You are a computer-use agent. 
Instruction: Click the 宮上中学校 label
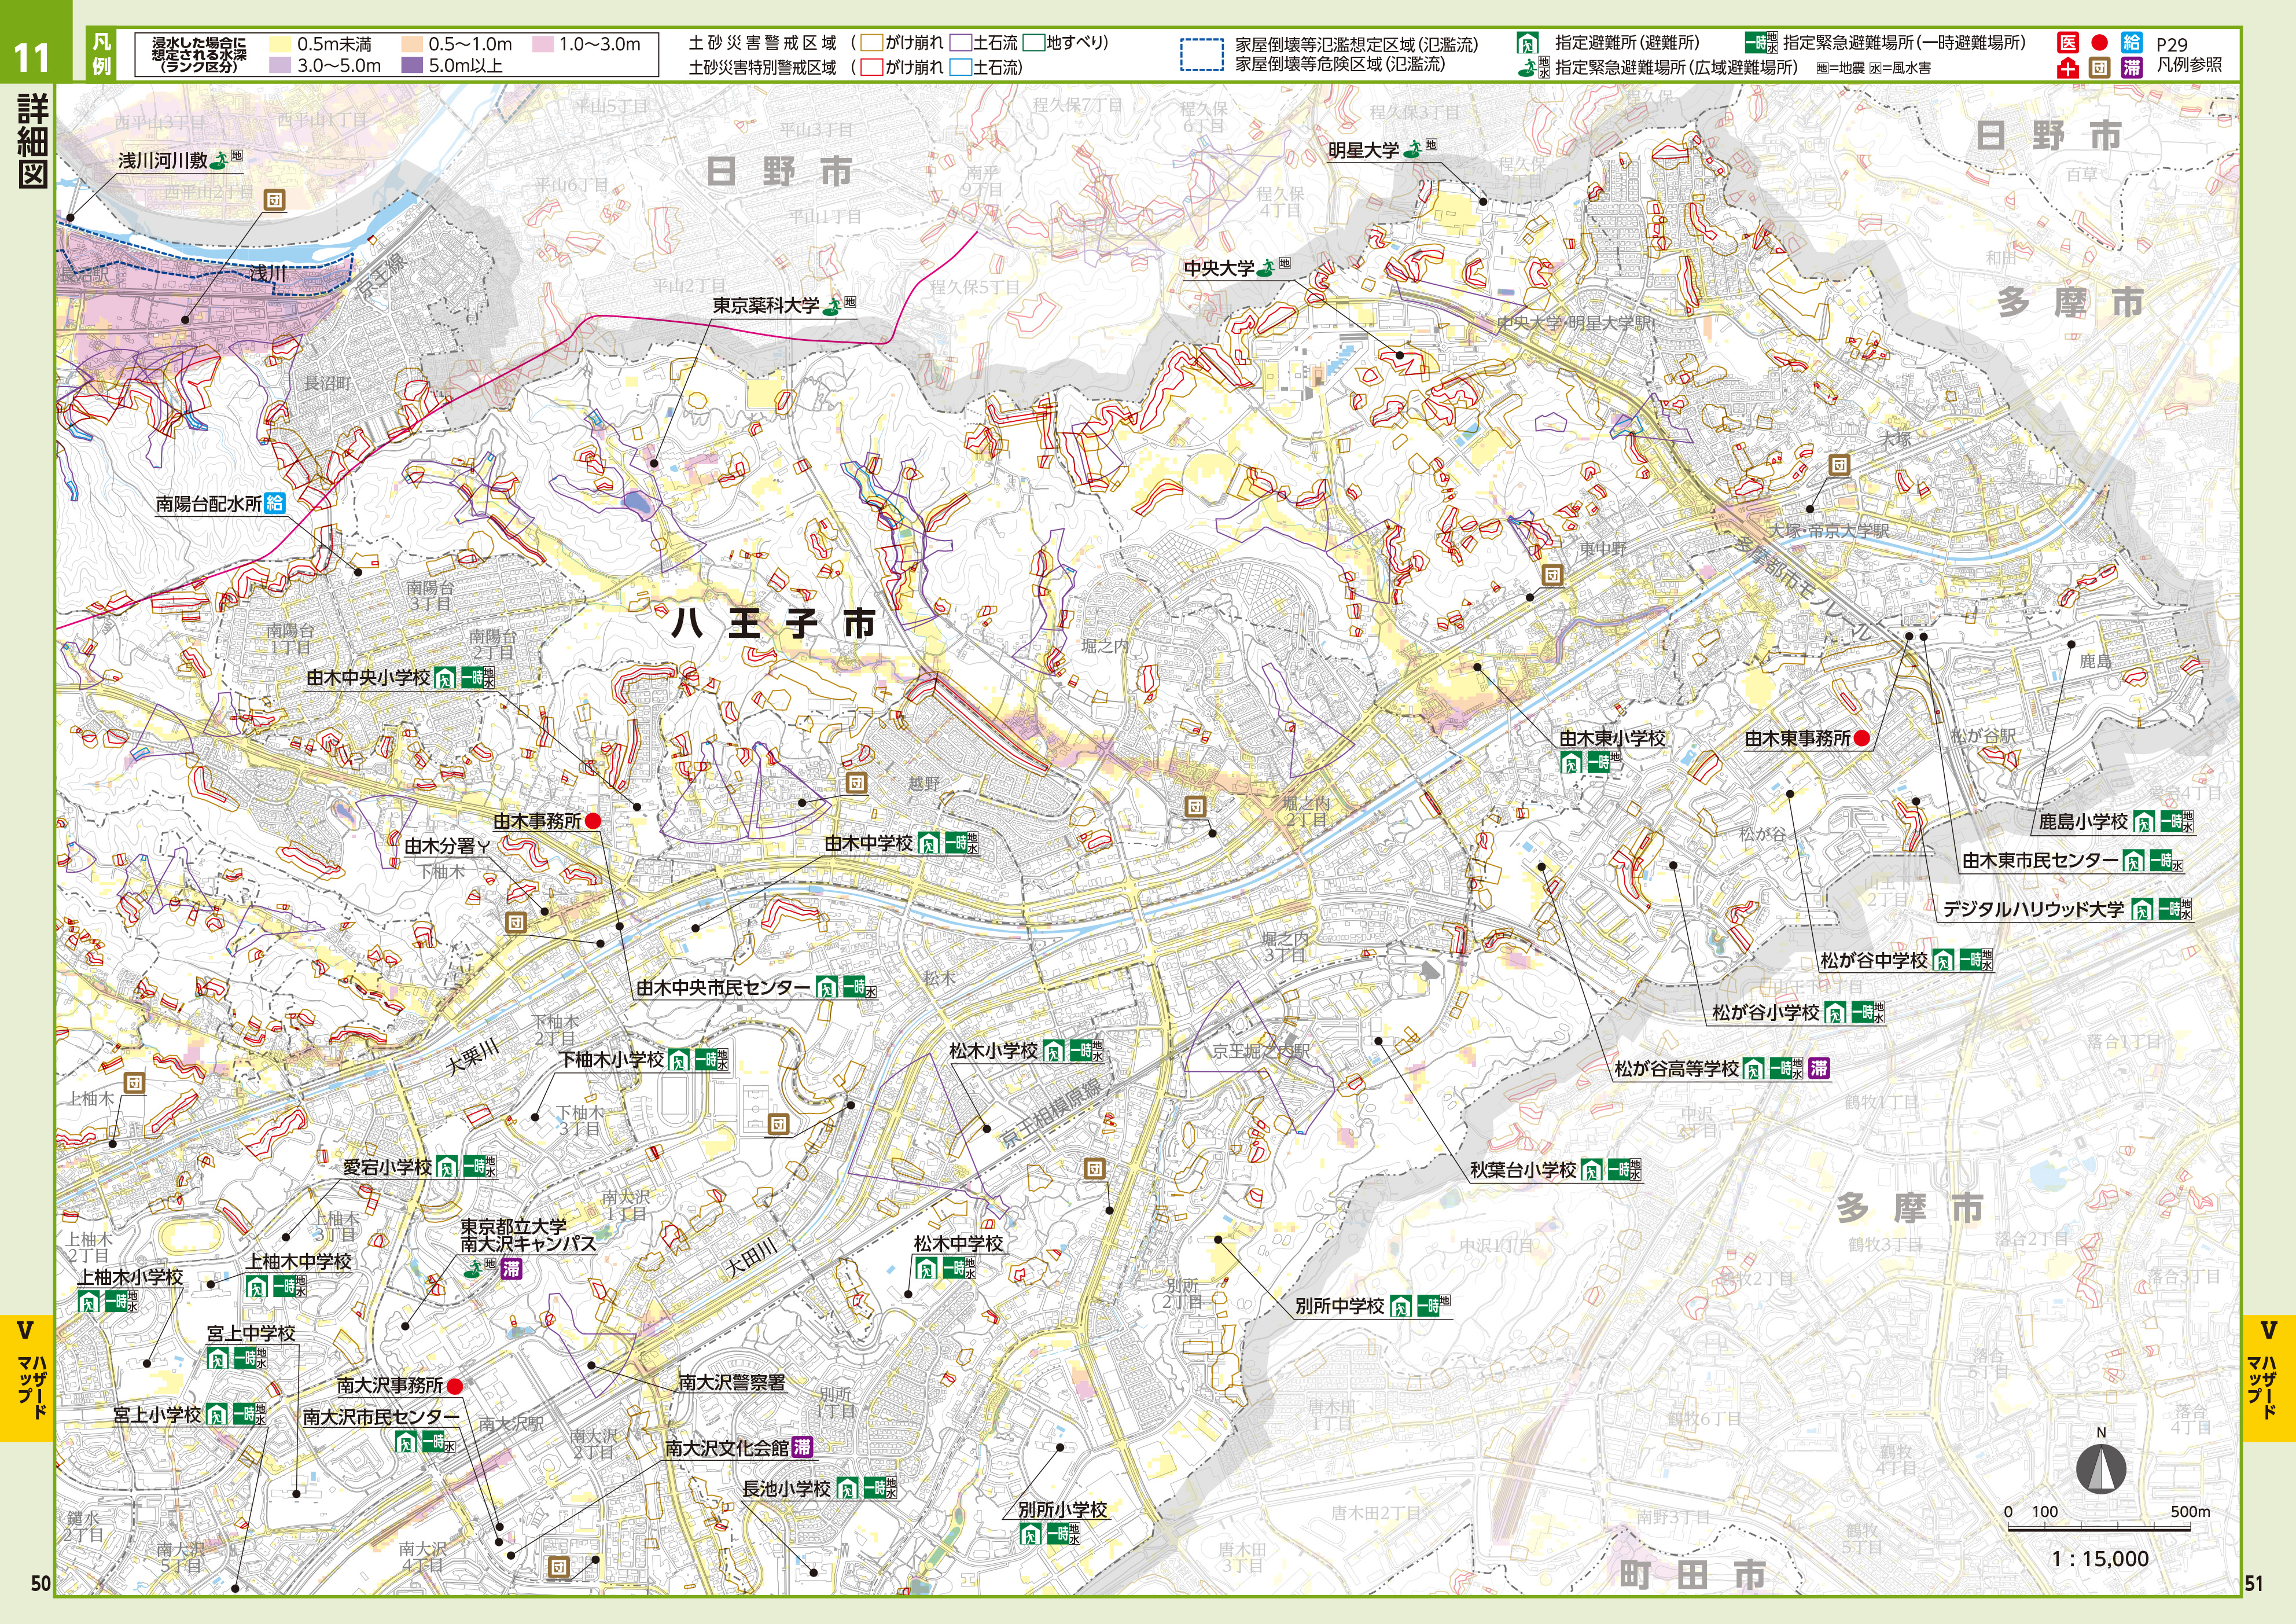251,1333
